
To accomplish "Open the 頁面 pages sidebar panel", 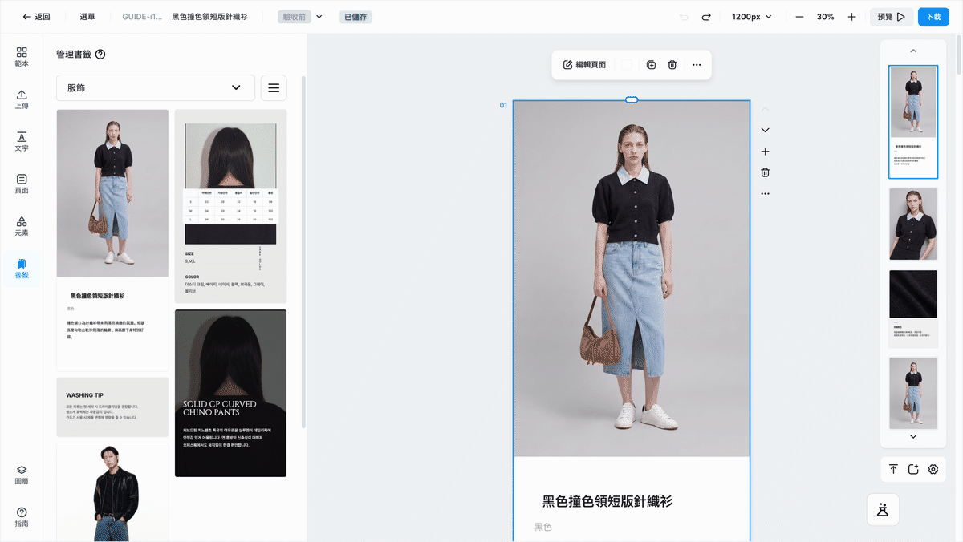I will pyautogui.click(x=22, y=184).
